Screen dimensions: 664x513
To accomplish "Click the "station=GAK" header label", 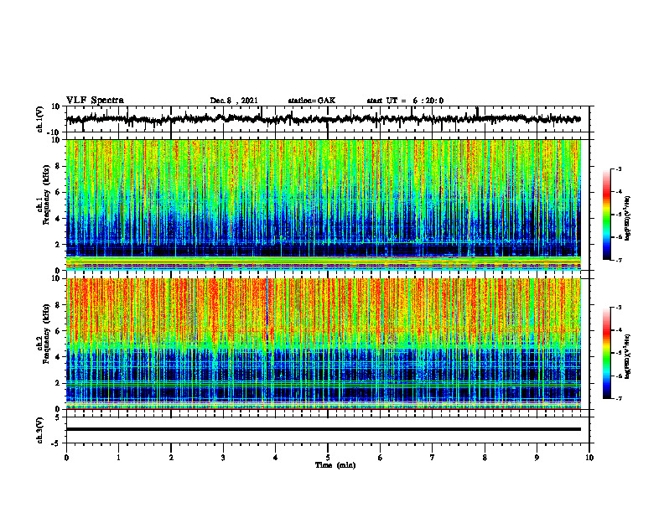I will (312, 101).
